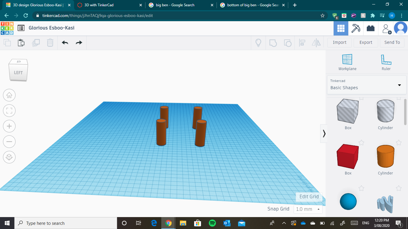
Task: Open File Explorer from the taskbar
Action: 183,223
